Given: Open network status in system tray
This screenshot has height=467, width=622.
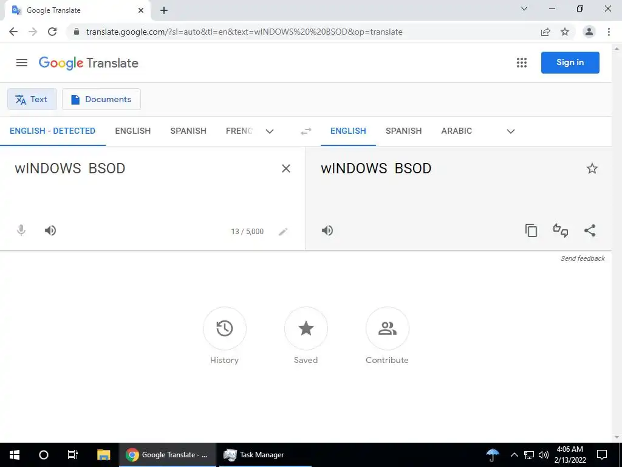Looking at the screenshot, I should (529, 455).
